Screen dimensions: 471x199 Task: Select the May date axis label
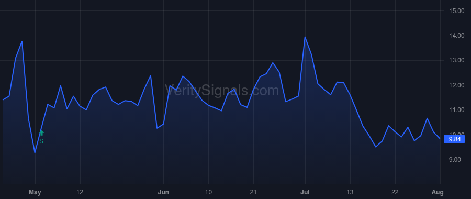35,192
